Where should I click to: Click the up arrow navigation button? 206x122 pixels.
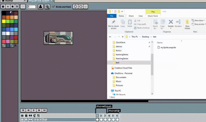tap(123, 37)
